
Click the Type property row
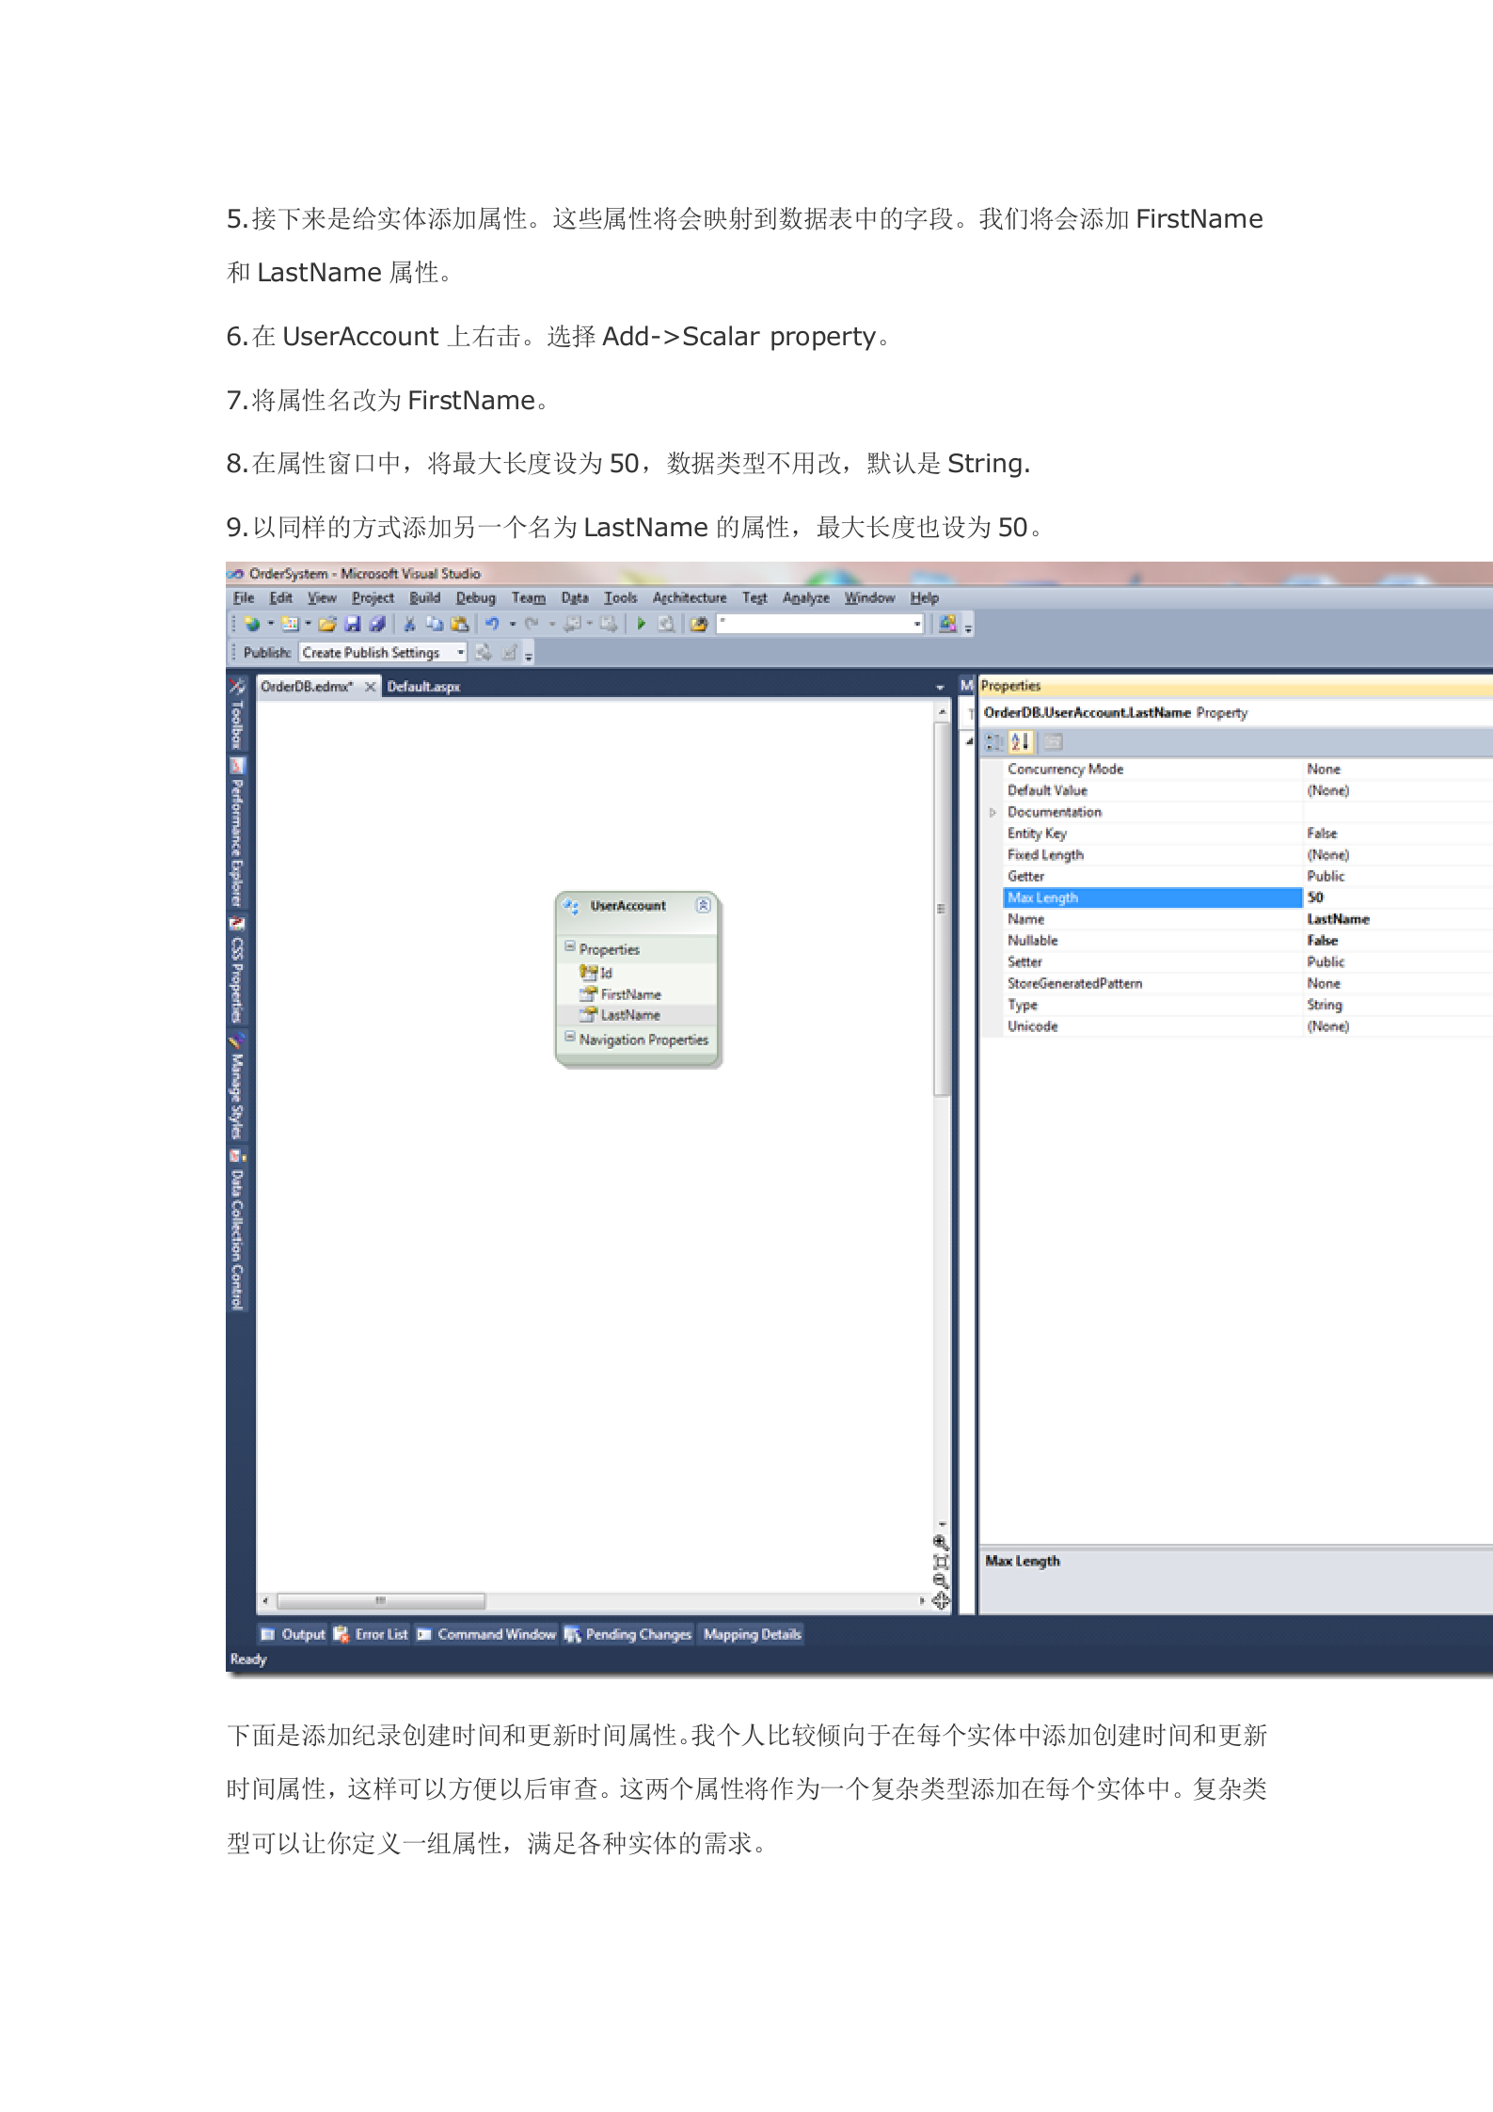1247,1005
